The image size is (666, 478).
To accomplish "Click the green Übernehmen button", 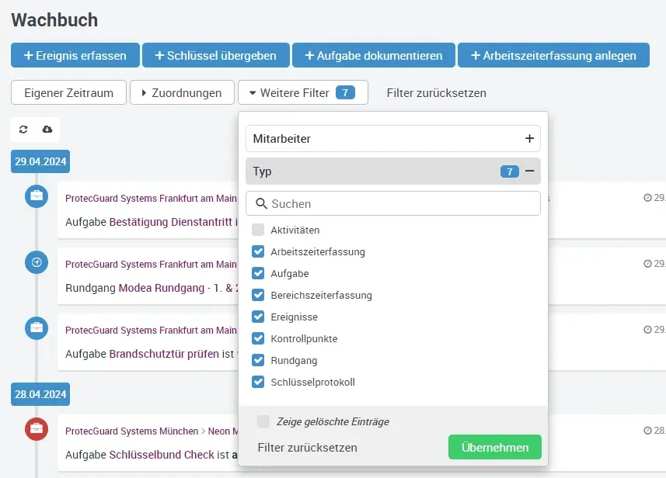I will [x=494, y=448].
